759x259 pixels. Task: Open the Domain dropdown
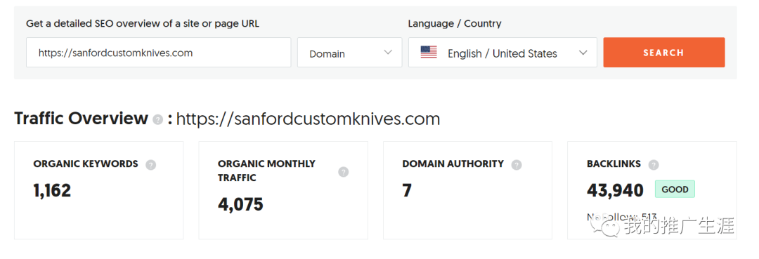[x=349, y=52]
